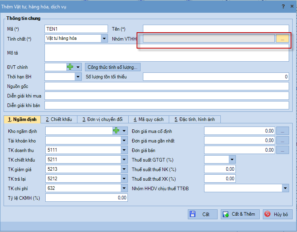Close the Thêm Vật tư dialog window
Screen dimensions: 297x232
292,6
